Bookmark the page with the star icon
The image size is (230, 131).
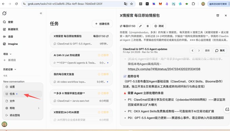coord(132,4)
